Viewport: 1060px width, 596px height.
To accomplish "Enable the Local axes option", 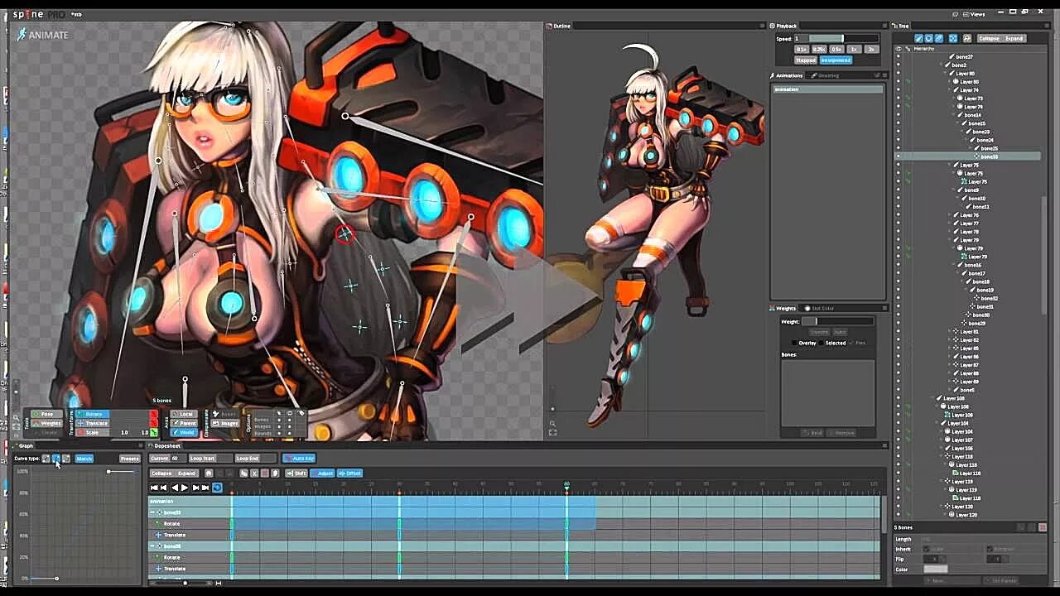I will [x=185, y=414].
